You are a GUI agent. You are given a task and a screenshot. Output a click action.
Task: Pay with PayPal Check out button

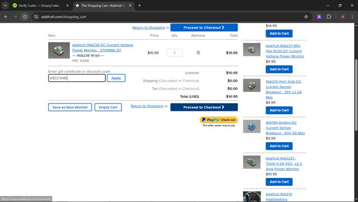click(218, 120)
